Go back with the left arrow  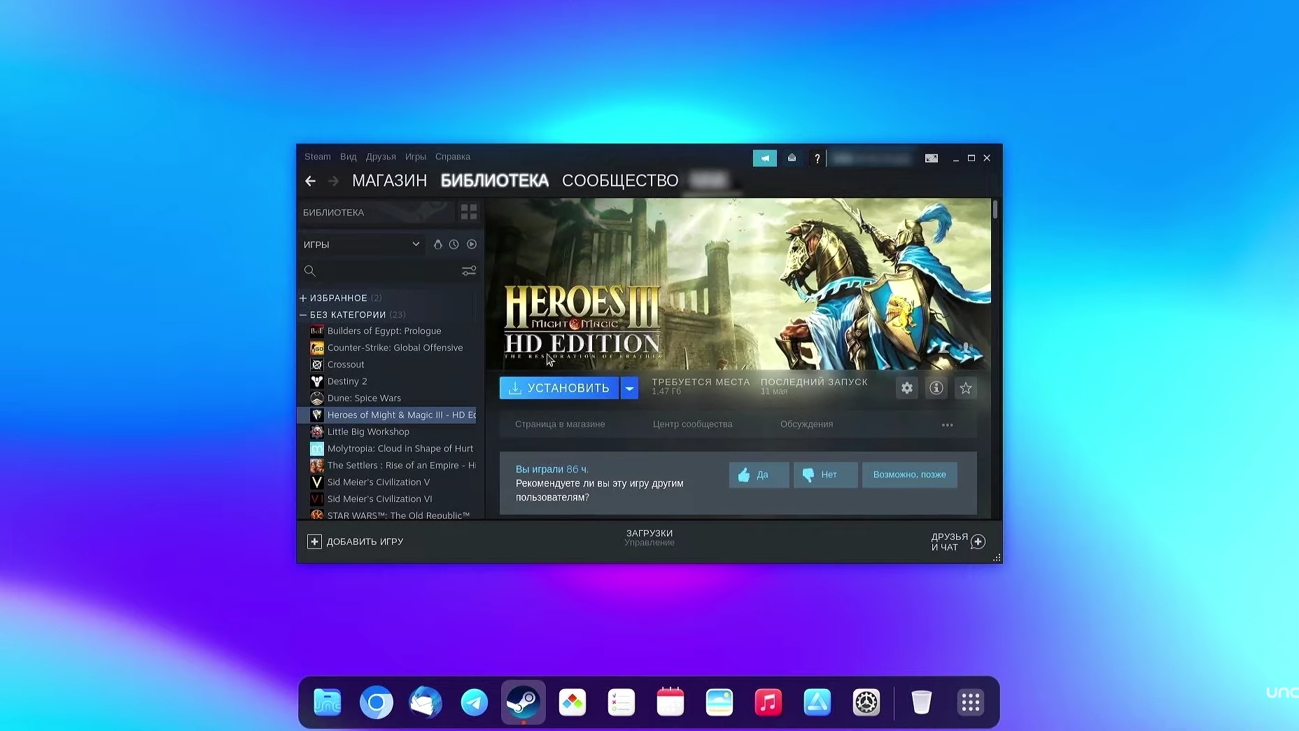[311, 181]
